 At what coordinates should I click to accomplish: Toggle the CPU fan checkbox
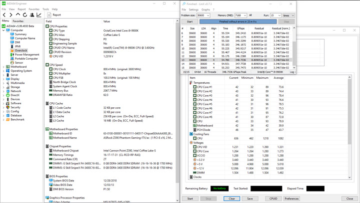click(194, 138)
